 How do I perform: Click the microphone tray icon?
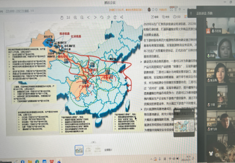tap(160, 159)
